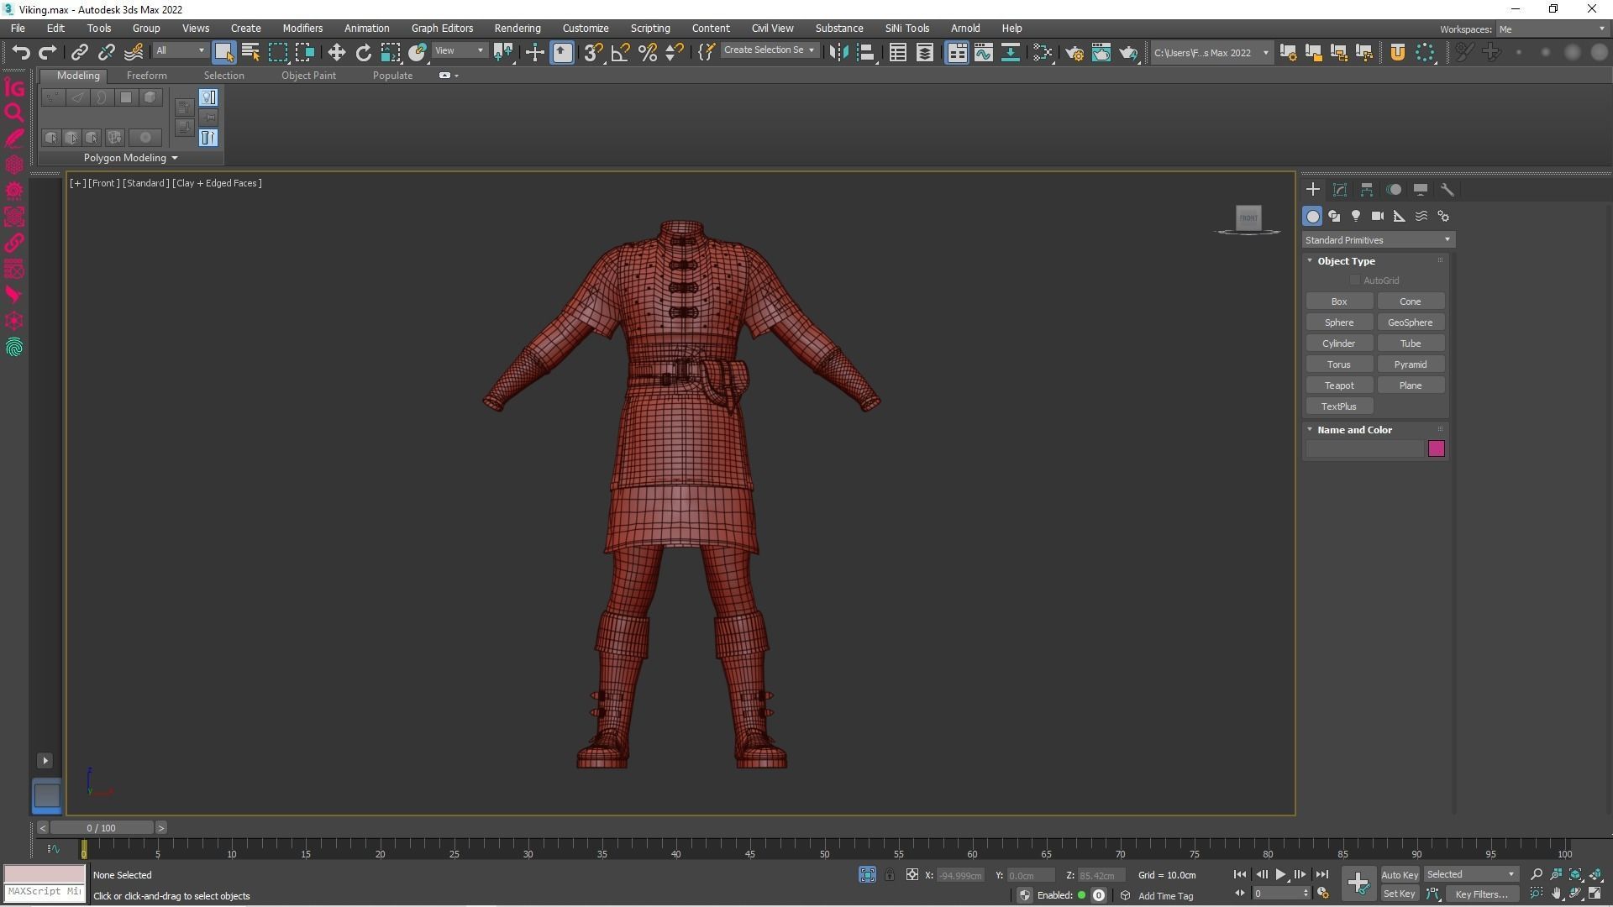Toggle the 3D Snaps icon
The width and height of the screenshot is (1613, 907).
593,52
